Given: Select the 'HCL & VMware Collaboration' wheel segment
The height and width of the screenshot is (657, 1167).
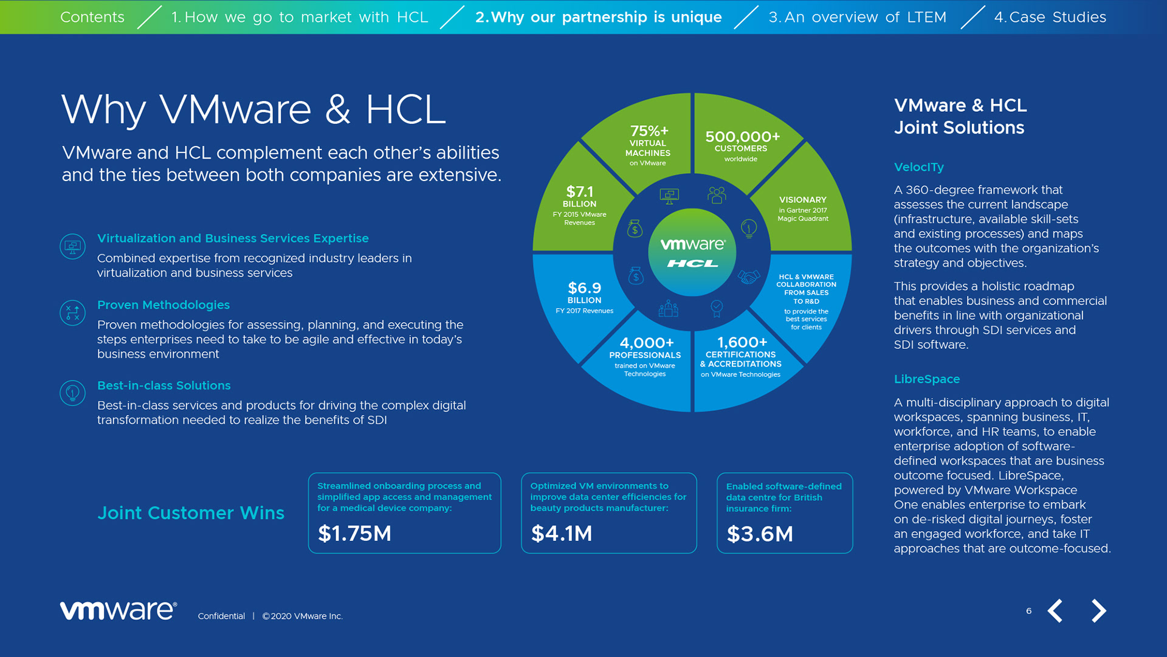Looking at the screenshot, I should coord(806,301).
